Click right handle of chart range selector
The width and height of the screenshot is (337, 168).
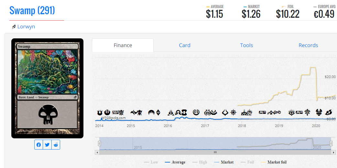tap(331, 143)
